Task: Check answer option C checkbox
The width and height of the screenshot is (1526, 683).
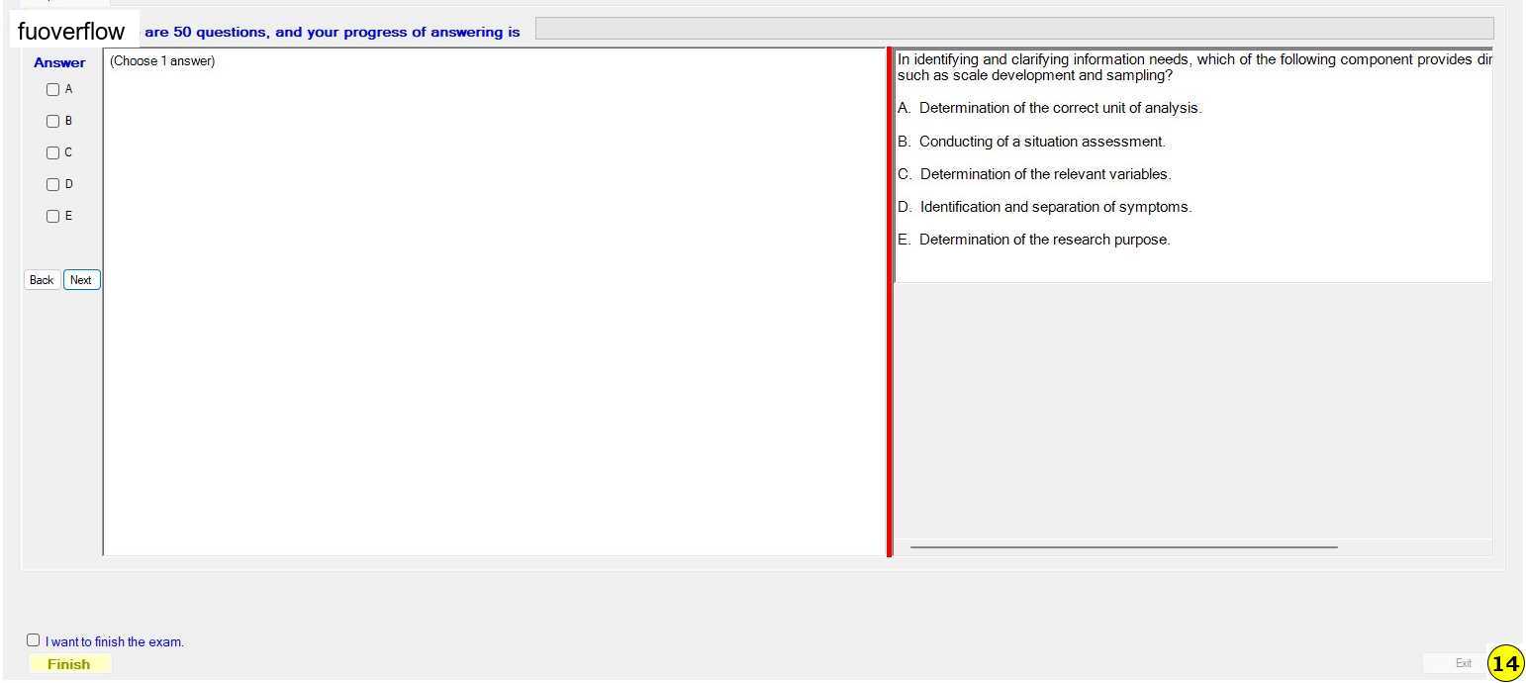Action: [x=53, y=153]
